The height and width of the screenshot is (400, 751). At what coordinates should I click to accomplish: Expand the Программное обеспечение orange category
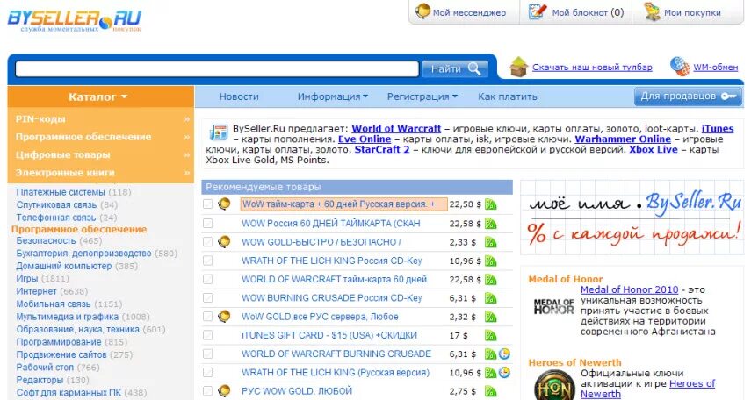pos(101,137)
